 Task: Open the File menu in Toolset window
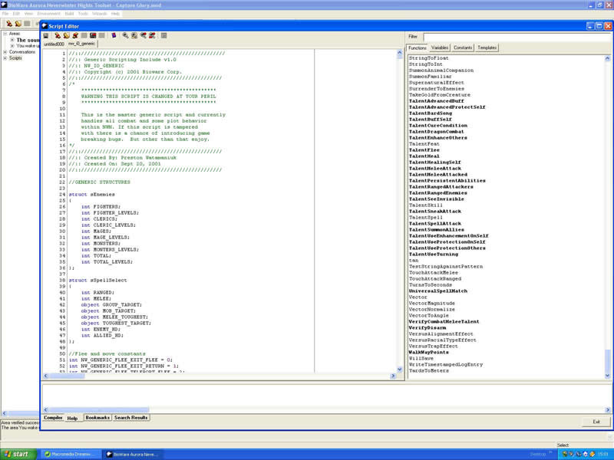[5, 14]
